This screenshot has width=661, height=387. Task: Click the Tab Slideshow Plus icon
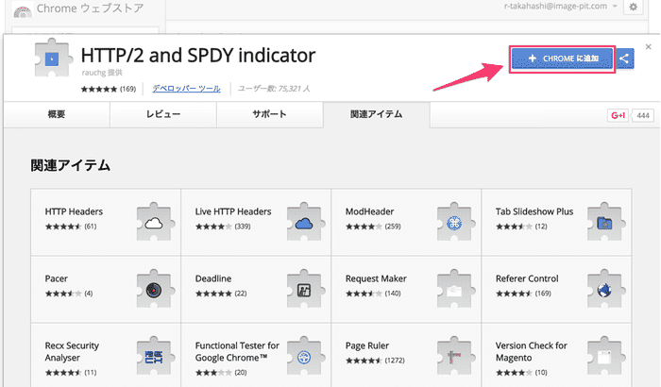coord(604,223)
